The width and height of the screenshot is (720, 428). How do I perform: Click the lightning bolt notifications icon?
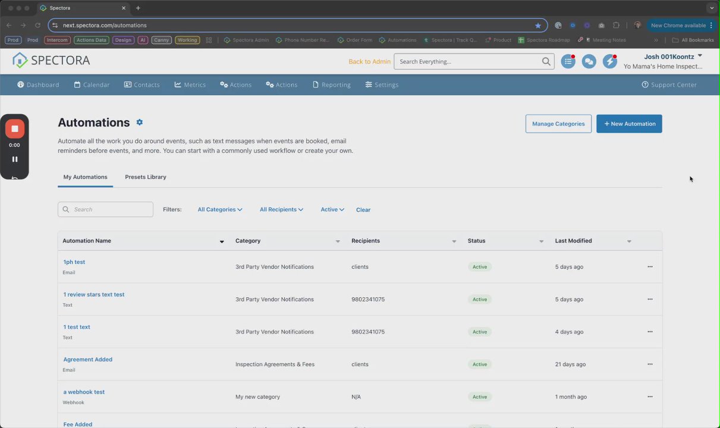[x=609, y=61]
